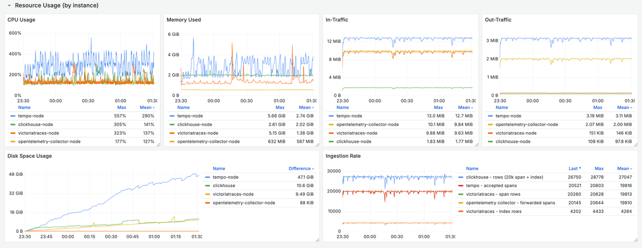
Task: Sort Disk Space Usage legend by Name header
Action: coord(219,168)
